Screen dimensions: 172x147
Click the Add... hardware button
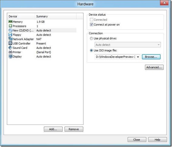click(53, 129)
